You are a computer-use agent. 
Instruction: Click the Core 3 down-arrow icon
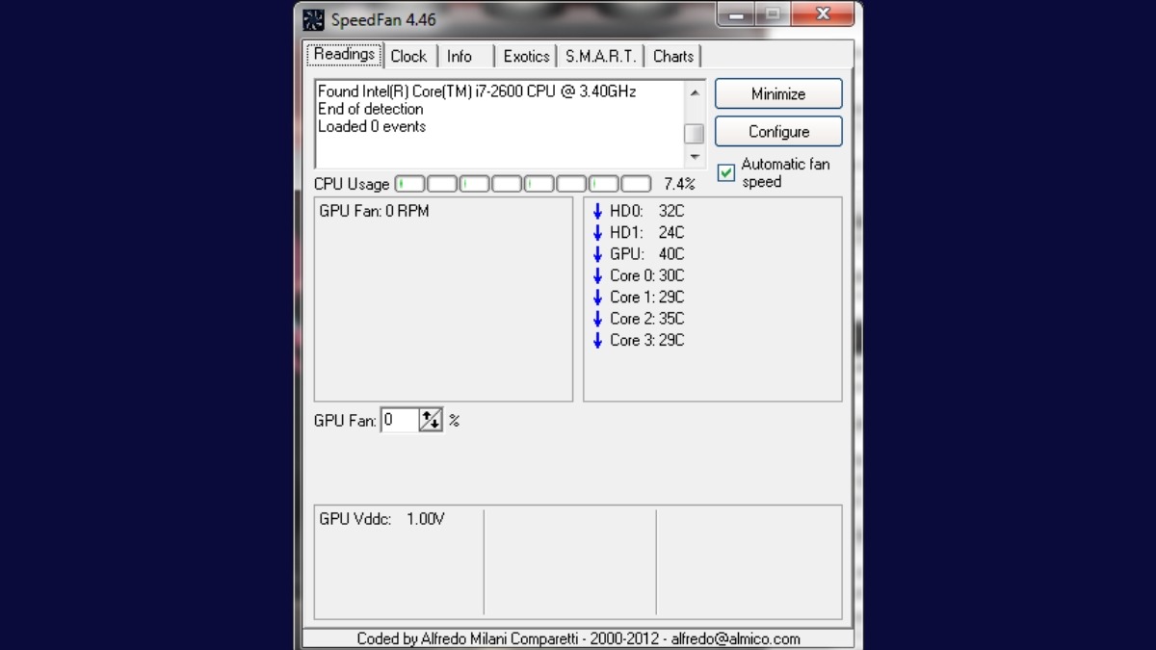pyautogui.click(x=597, y=340)
